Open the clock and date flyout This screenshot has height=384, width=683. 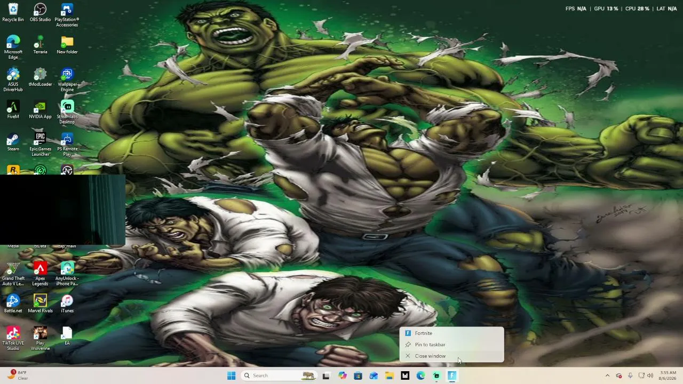click(x=668, y=375)
